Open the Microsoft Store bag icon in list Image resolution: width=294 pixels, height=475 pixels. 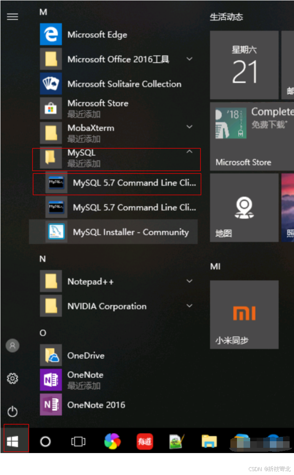[x=51, y=108]
